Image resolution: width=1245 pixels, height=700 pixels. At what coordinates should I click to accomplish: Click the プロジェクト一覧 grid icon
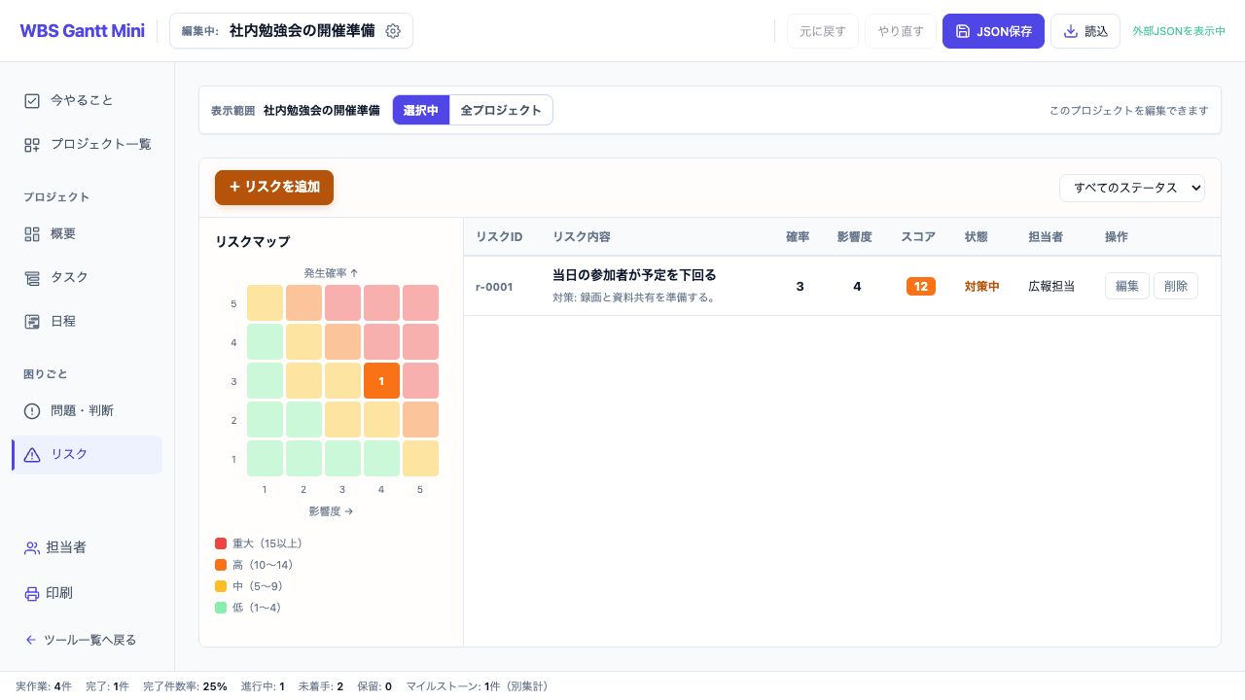32,144
